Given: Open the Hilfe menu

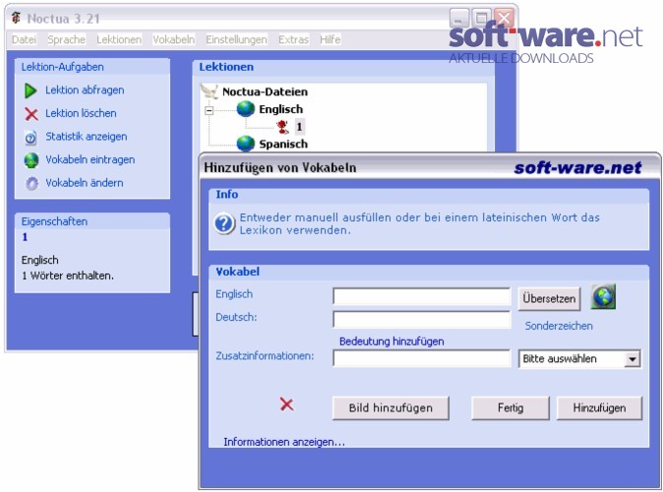Looking at the screenshot, I should (x=331, y=39).
